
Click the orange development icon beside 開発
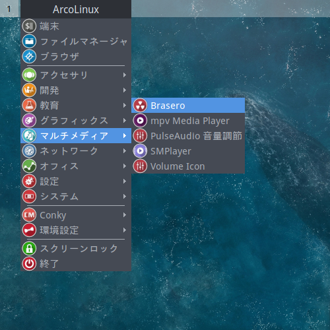(29, 90)
